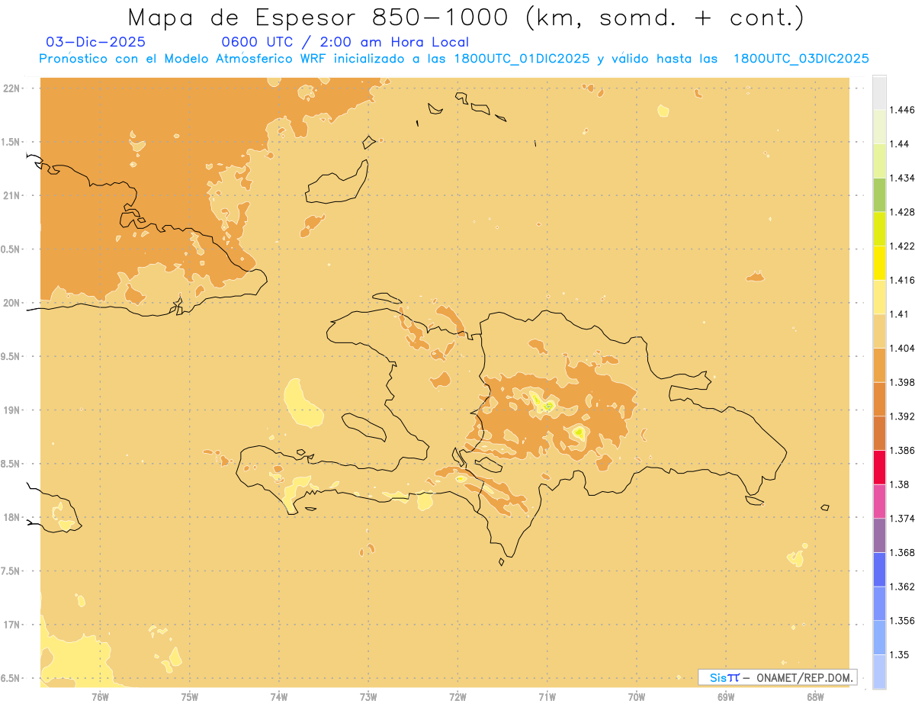Viewport: 915px width, 707px height.
Task: Select the date text '03-Dic-2025'
Action: 95,42
